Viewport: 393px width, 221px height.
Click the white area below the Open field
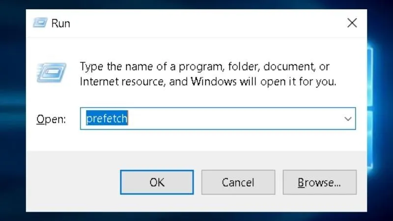point(196,141)
